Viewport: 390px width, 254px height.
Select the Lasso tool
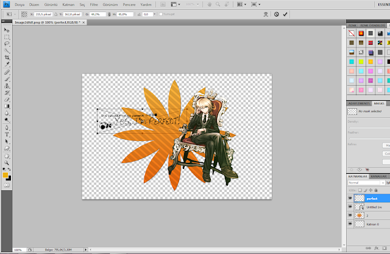coord(7,44)
